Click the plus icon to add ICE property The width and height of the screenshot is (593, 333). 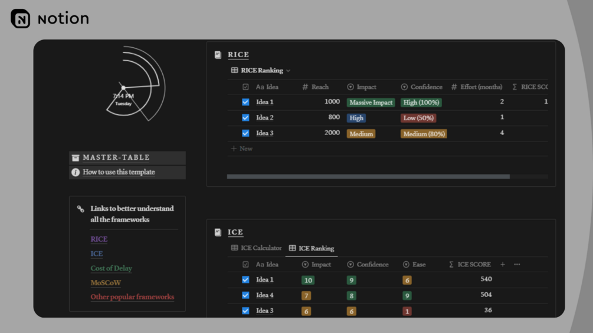(503, 264)
